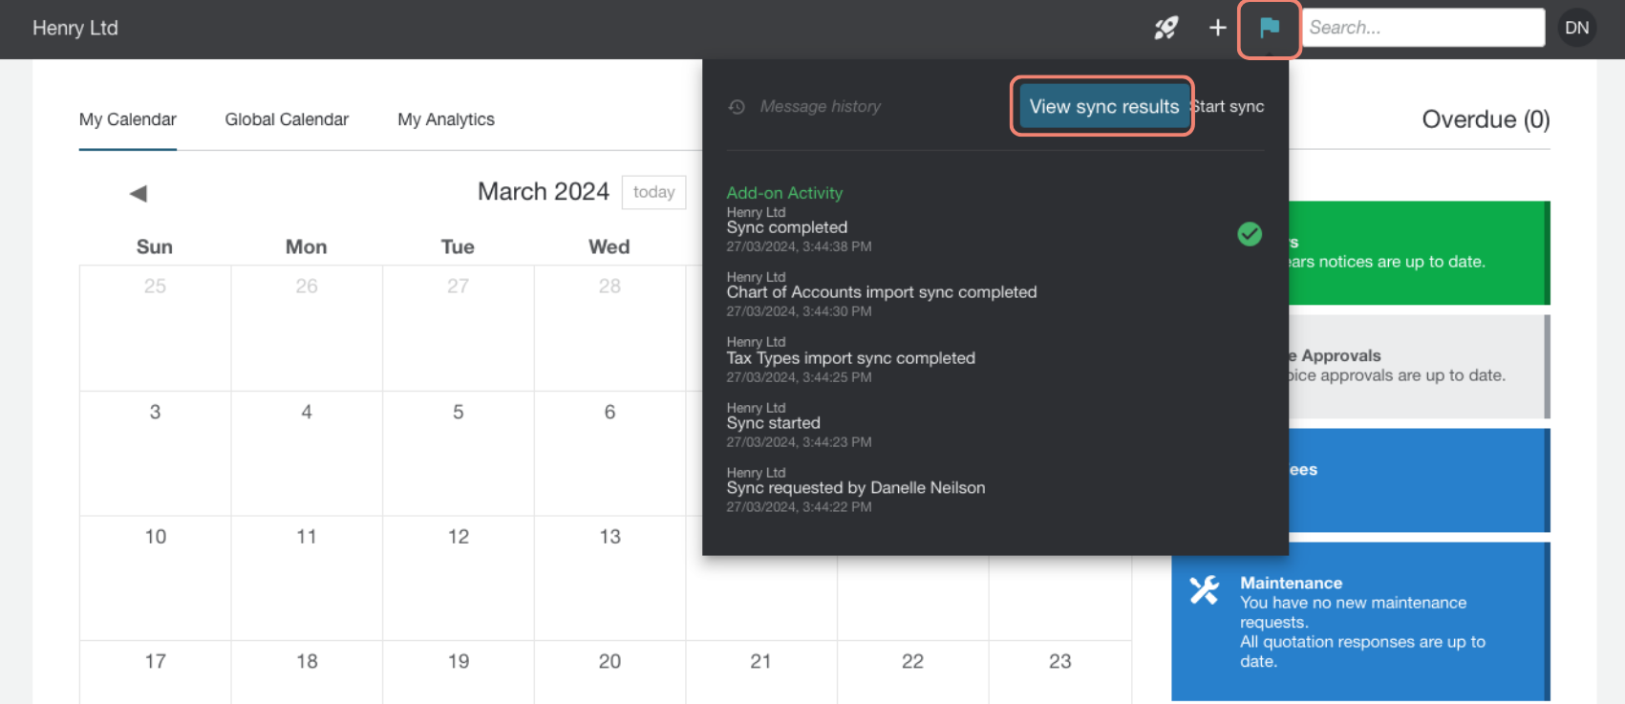Click Start sync

click(x=1228, y=106)
